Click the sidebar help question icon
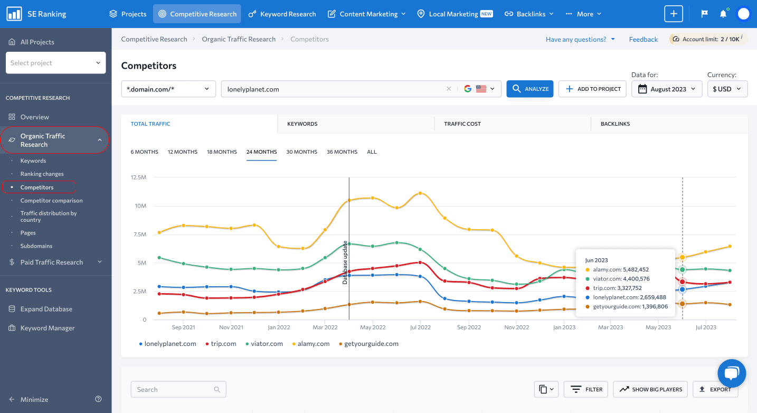The image size is (757, 413). coord(98,399)
